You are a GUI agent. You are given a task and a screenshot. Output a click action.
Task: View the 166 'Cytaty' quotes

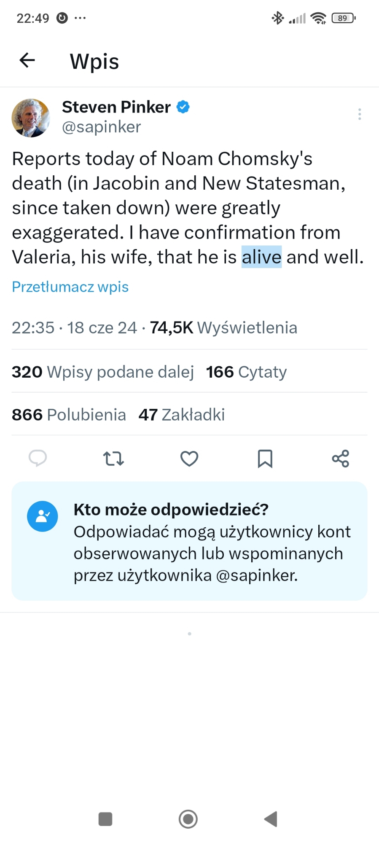[246, 372]
